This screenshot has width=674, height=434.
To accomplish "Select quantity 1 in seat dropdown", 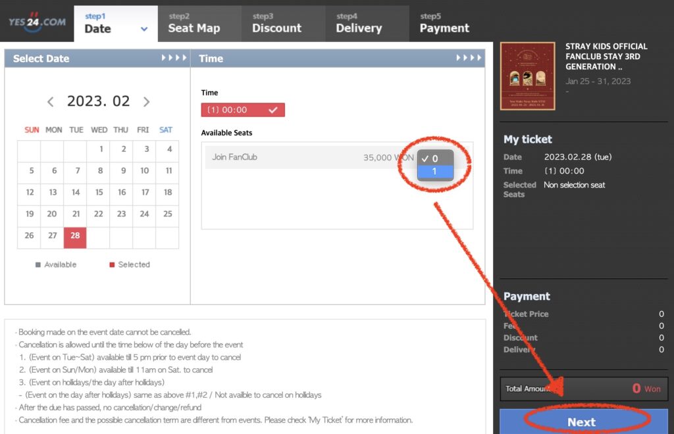I will tap(435, 172).
